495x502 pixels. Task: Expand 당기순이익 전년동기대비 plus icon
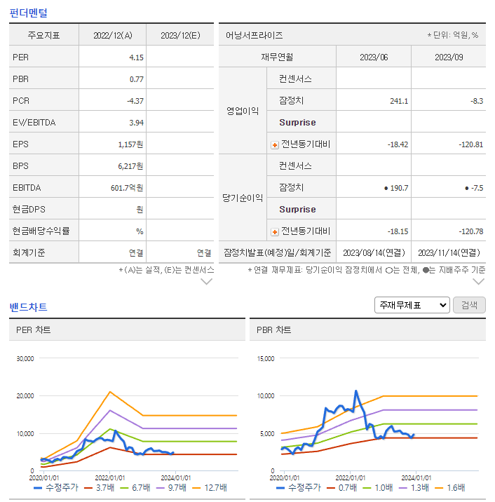[x=274, y=232]
